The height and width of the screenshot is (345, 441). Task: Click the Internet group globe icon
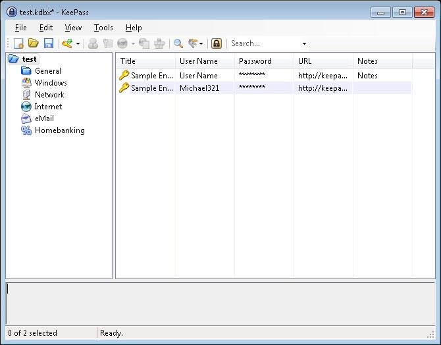26,107
